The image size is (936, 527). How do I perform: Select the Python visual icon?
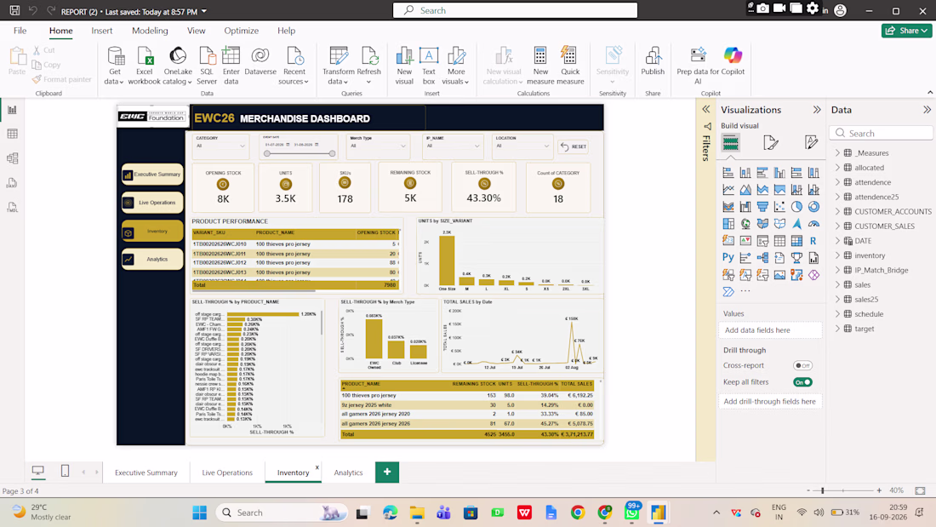click(728, 257)
